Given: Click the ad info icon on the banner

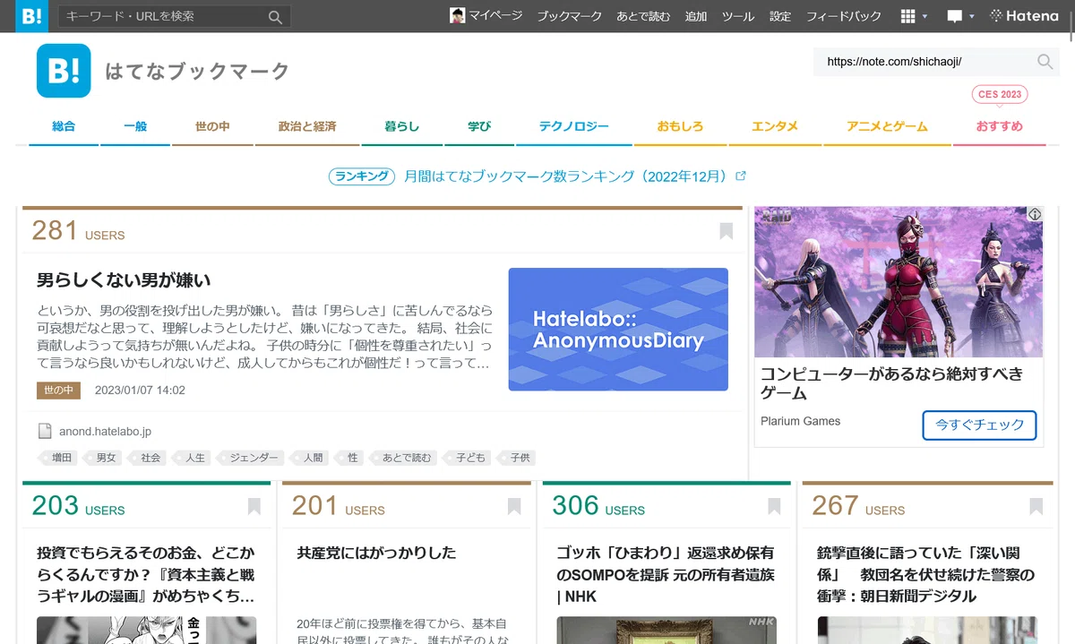Looking at the screenshot, I should pos(1035,214).
